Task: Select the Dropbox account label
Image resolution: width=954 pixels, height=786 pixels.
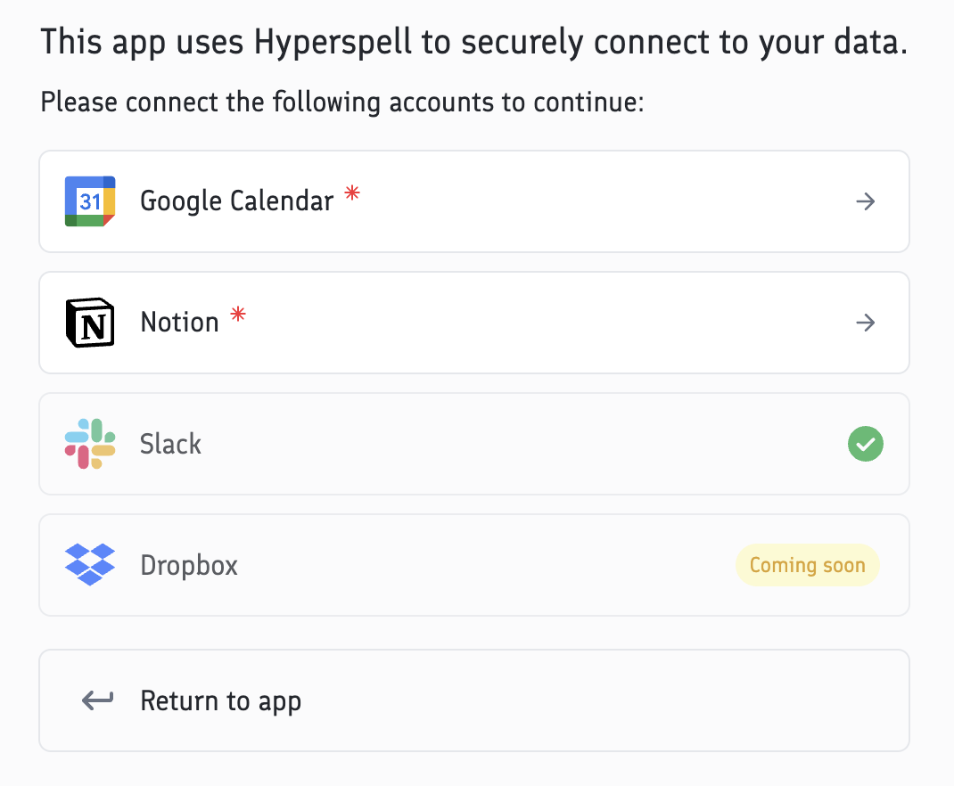Action: pos(189,565)
